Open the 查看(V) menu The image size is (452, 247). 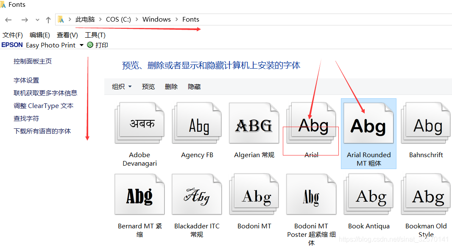click(67, 35)
